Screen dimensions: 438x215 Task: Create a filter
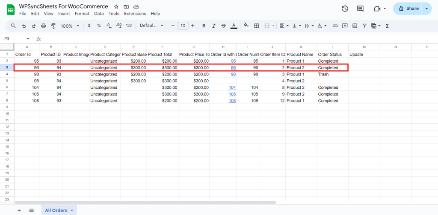click(364, 26)
